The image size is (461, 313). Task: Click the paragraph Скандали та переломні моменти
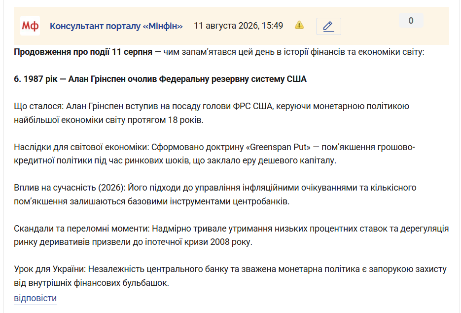(x=231, y=235)
